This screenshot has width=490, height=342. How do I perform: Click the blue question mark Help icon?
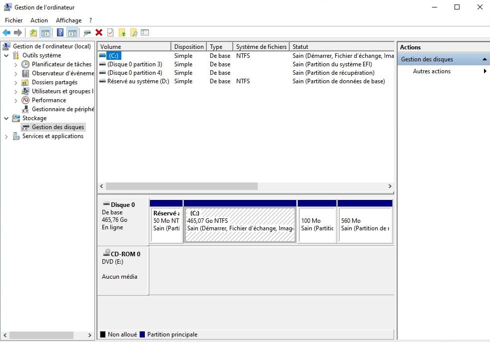click(60, 33)
